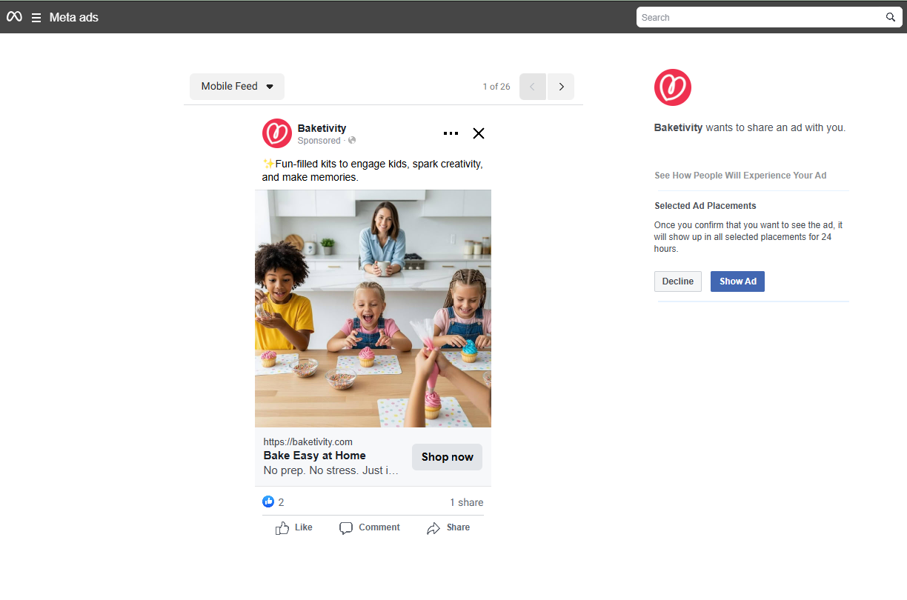Open the https://baketivity.com link

(308, 442)
